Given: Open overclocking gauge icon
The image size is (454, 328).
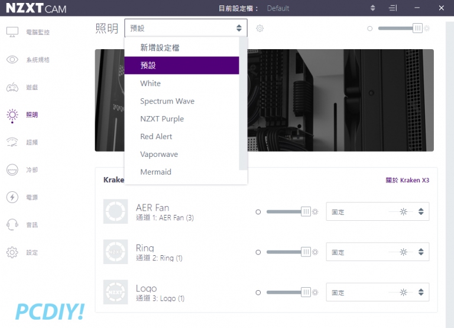Looking at the screenshot, I should (x=12, y=142).
